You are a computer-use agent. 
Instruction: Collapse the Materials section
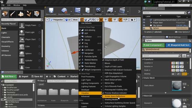(143, 96)
